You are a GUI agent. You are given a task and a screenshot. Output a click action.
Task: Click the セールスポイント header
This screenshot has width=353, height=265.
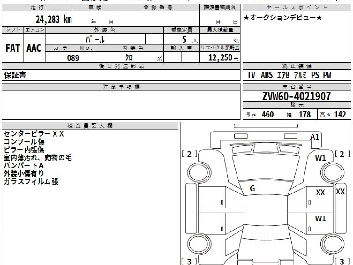click(x=297, y=8)
